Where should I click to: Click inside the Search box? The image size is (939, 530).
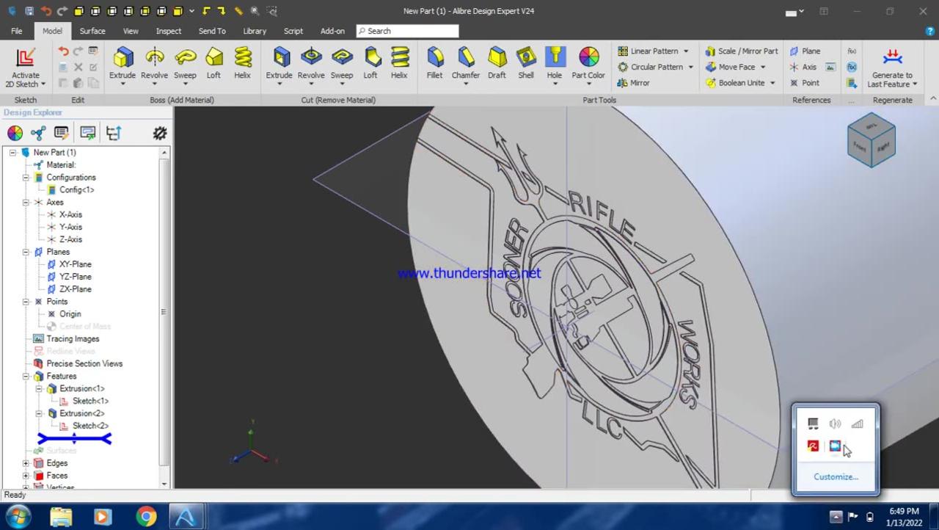pyautogui.click(x=407, y=31)
